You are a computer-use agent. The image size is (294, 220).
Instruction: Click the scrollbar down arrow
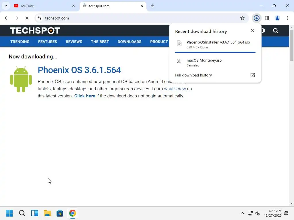291,204
